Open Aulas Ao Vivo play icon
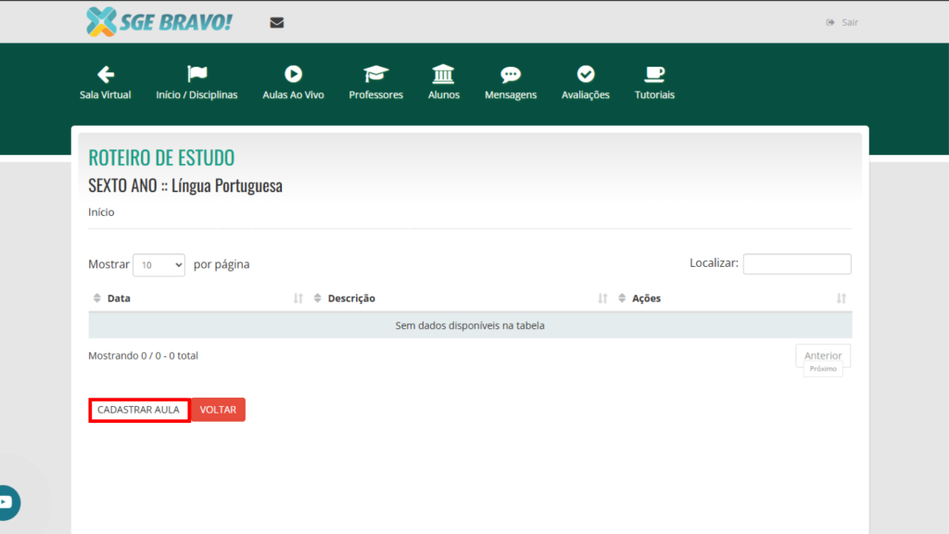The image size is (949, 534). (293, 74)
